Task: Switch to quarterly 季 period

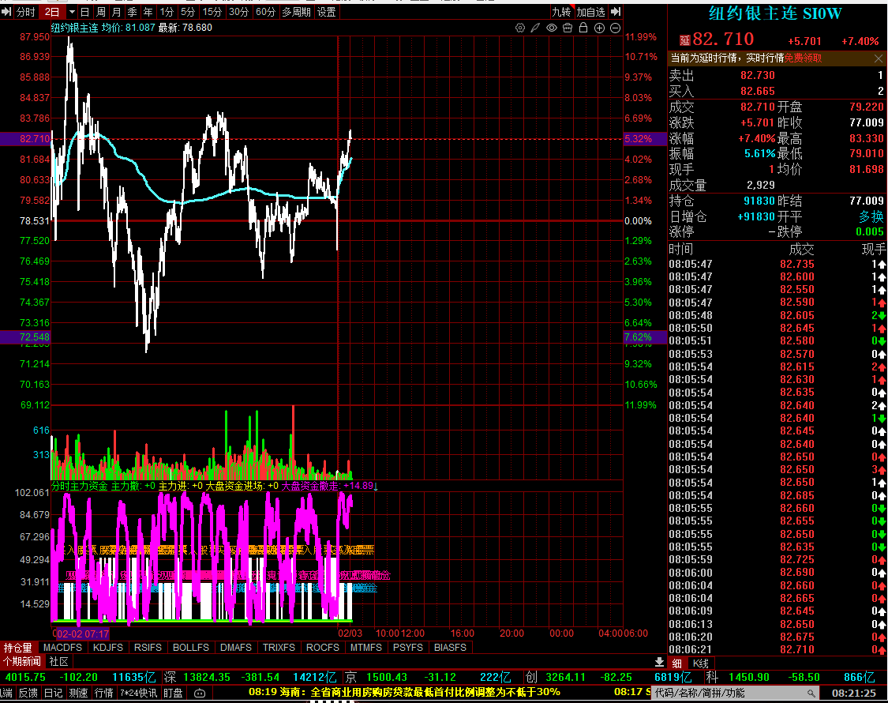Action: [132, 11]
